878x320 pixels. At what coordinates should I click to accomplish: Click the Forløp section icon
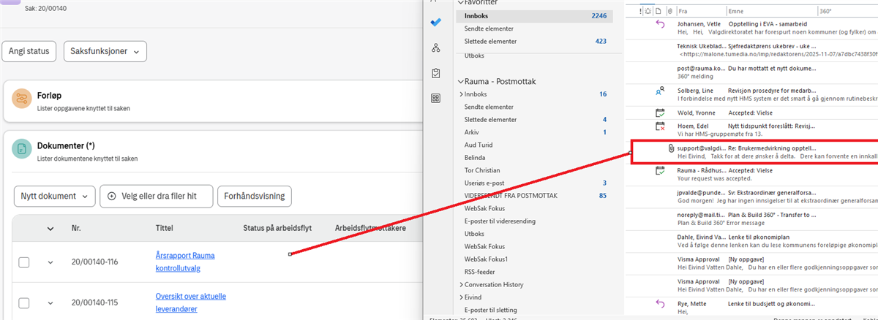22,102
